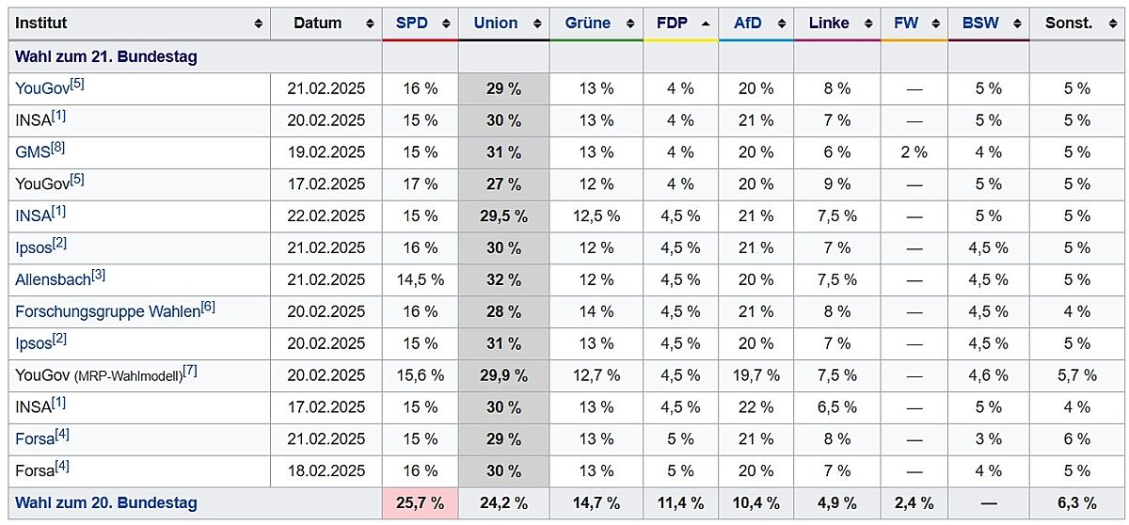Screen dimensions: 1129x525
Task: Click the FW column sort arrows
Action: [935, 24]
